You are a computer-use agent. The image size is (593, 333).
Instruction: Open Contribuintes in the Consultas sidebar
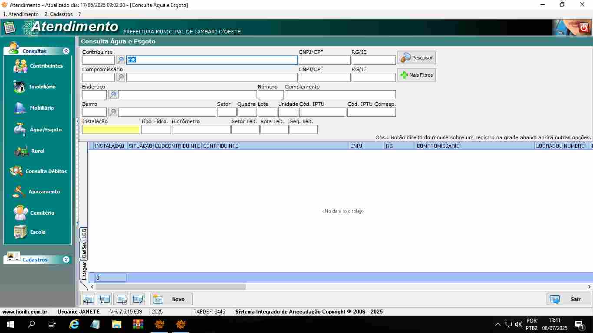(21, 66)
